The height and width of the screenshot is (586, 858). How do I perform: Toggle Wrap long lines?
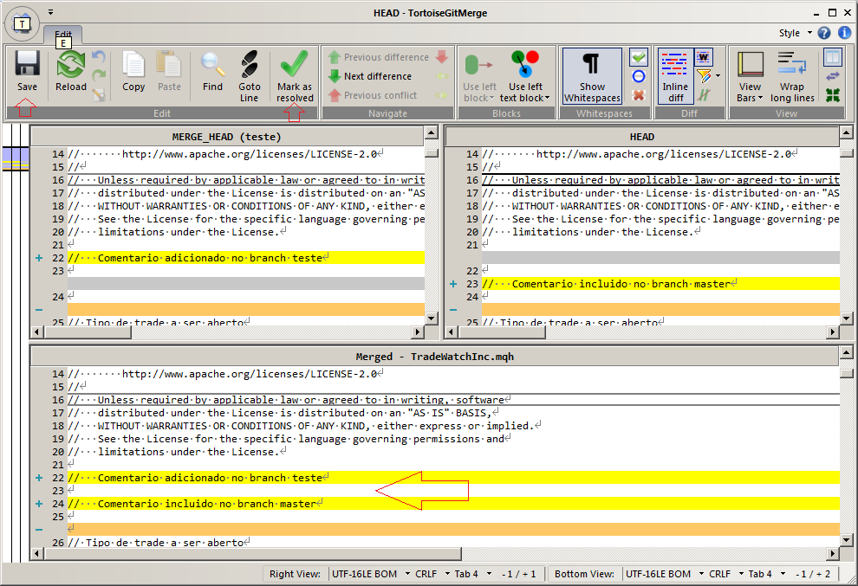[792, 75]
